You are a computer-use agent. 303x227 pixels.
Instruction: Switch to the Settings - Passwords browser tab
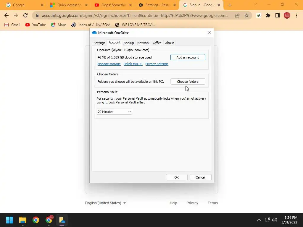157,5
